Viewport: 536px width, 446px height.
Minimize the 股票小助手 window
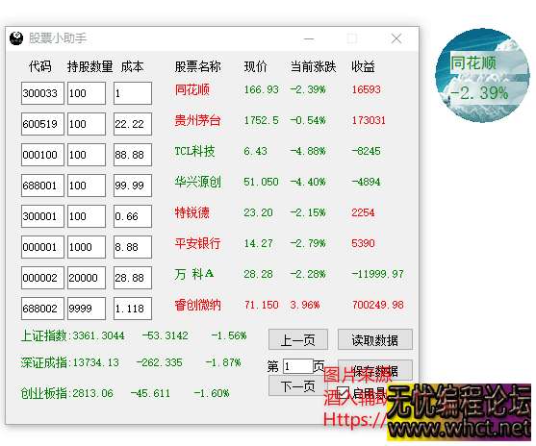pyautogui.click(x=309, y=38)
